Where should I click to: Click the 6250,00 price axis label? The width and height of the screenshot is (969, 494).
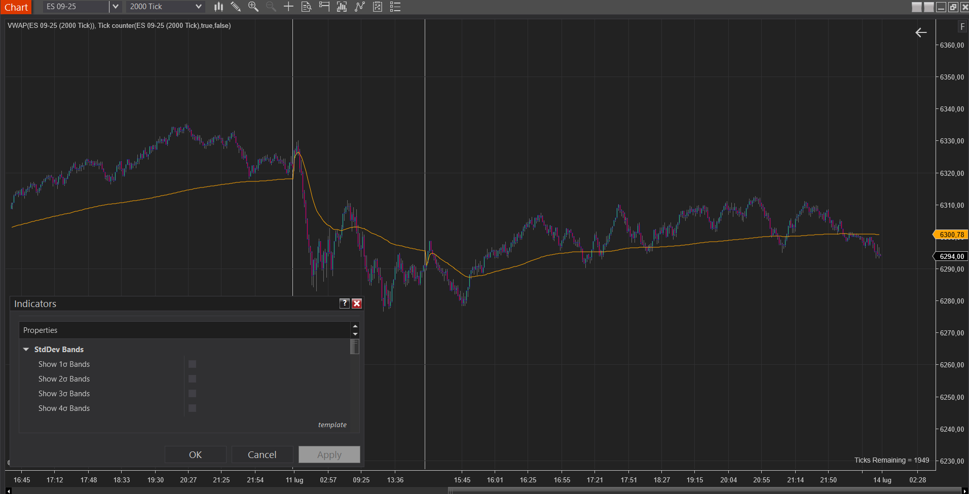click(952, 397)
